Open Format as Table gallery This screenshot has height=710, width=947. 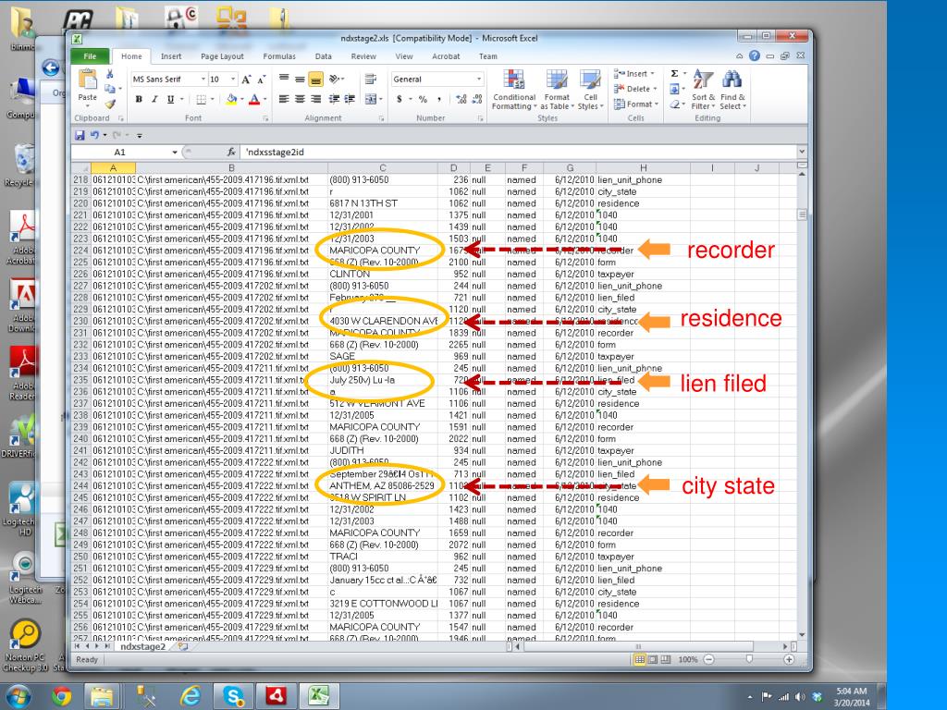tap(556, 90)
